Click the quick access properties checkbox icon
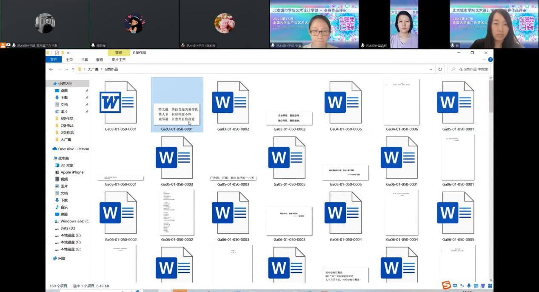The image size is (539, 292). (x=57, y=53)
